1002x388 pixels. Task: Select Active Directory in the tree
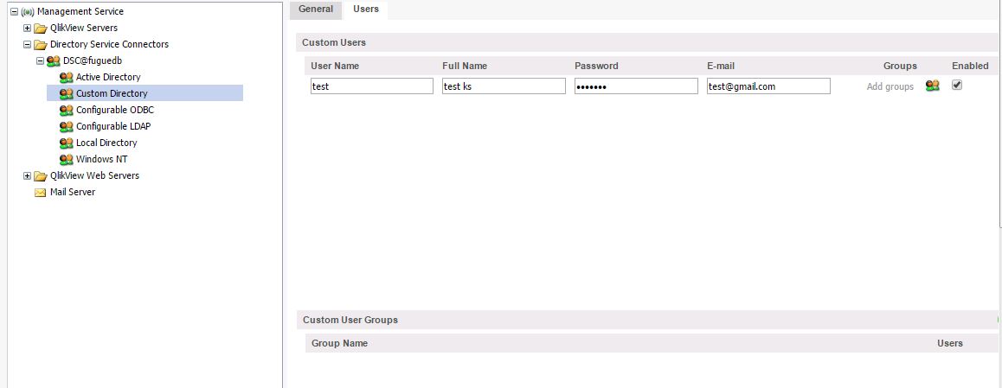tap(108, 77)
